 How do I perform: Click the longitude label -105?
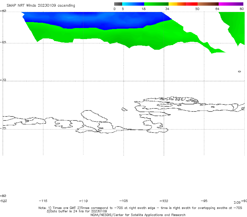(123, 201)
